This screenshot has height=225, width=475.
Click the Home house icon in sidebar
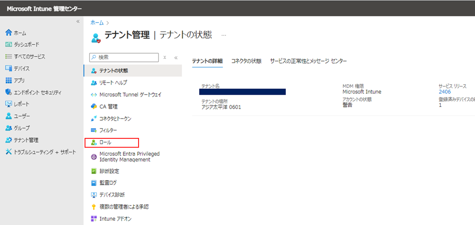tap(9, 33)
